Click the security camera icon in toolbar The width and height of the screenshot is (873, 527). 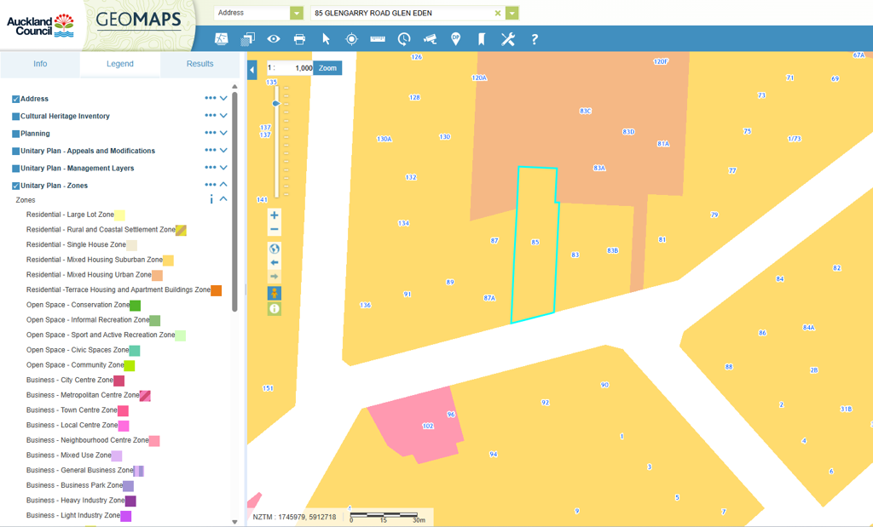pos(430,39)
